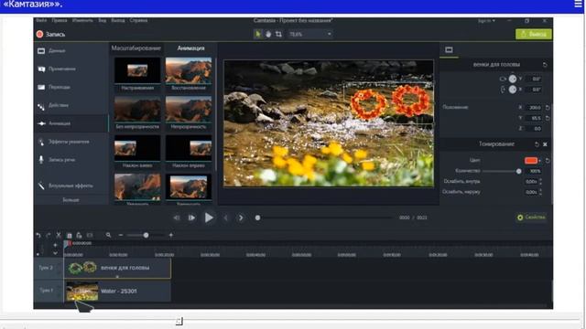Click the large Play button
Screen dimensions: 586x329
point(209,218)
